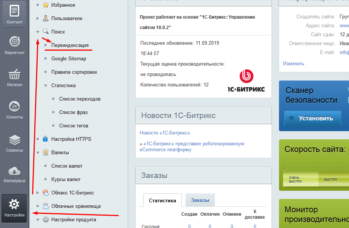Open Google Sitemap menu item
The height and width of the screenshot is (228, 349).
69,58
